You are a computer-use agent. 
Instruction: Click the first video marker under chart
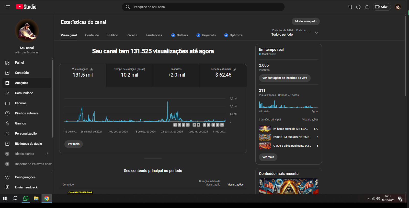pos(175,125)
